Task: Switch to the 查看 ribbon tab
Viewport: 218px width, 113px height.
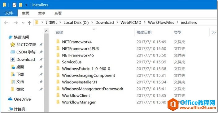Action: tap(58, 13)
